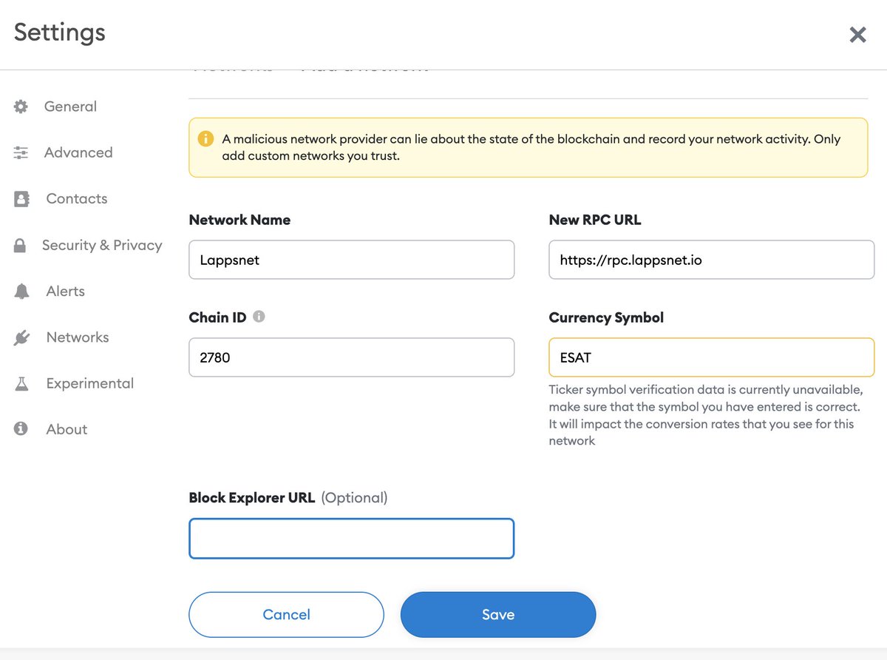This screenshot has width=887, height=660.
Task: Click the Contacts book icon
Action: (x=21, y=199)
